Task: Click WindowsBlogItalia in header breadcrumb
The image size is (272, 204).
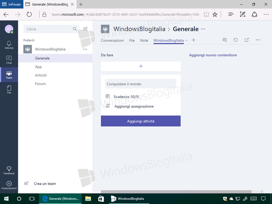Action: 139,29
